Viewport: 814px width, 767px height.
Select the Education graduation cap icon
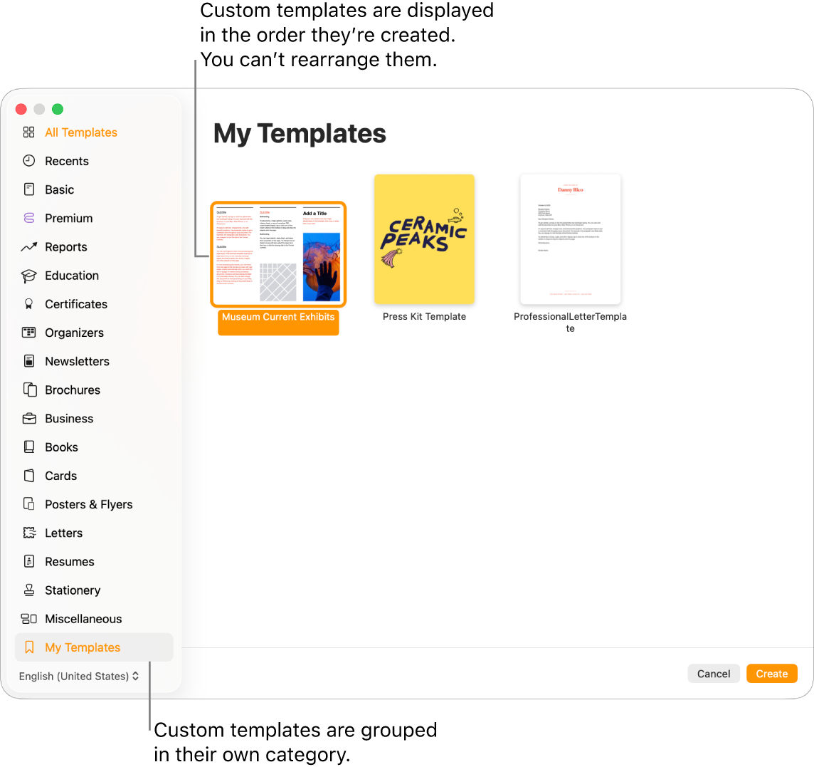point(28,276)
